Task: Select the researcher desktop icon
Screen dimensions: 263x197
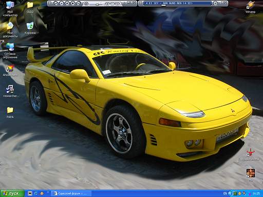Action: click(10, 91)
